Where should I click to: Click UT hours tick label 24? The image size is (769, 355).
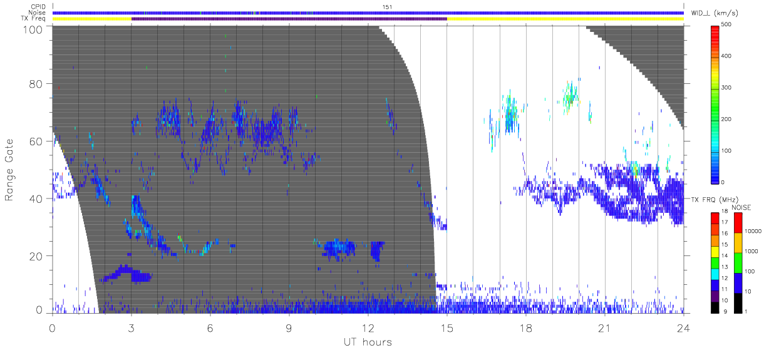684,328
